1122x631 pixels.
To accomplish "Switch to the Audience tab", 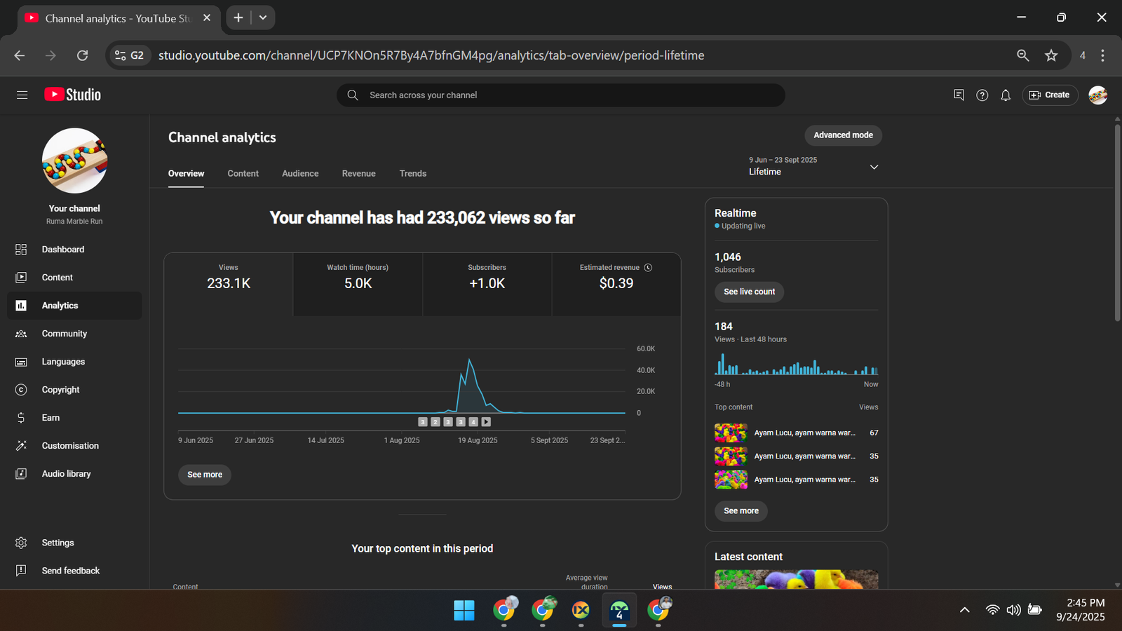I will (x=300, y=173).
